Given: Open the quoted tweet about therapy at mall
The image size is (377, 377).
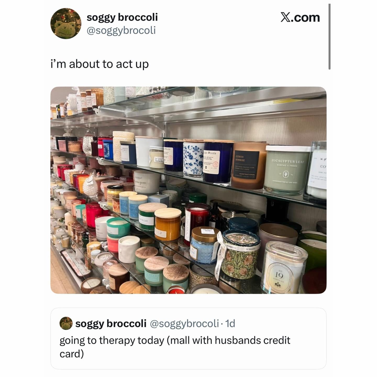Looking at the screenshot, I should [188, 339].
